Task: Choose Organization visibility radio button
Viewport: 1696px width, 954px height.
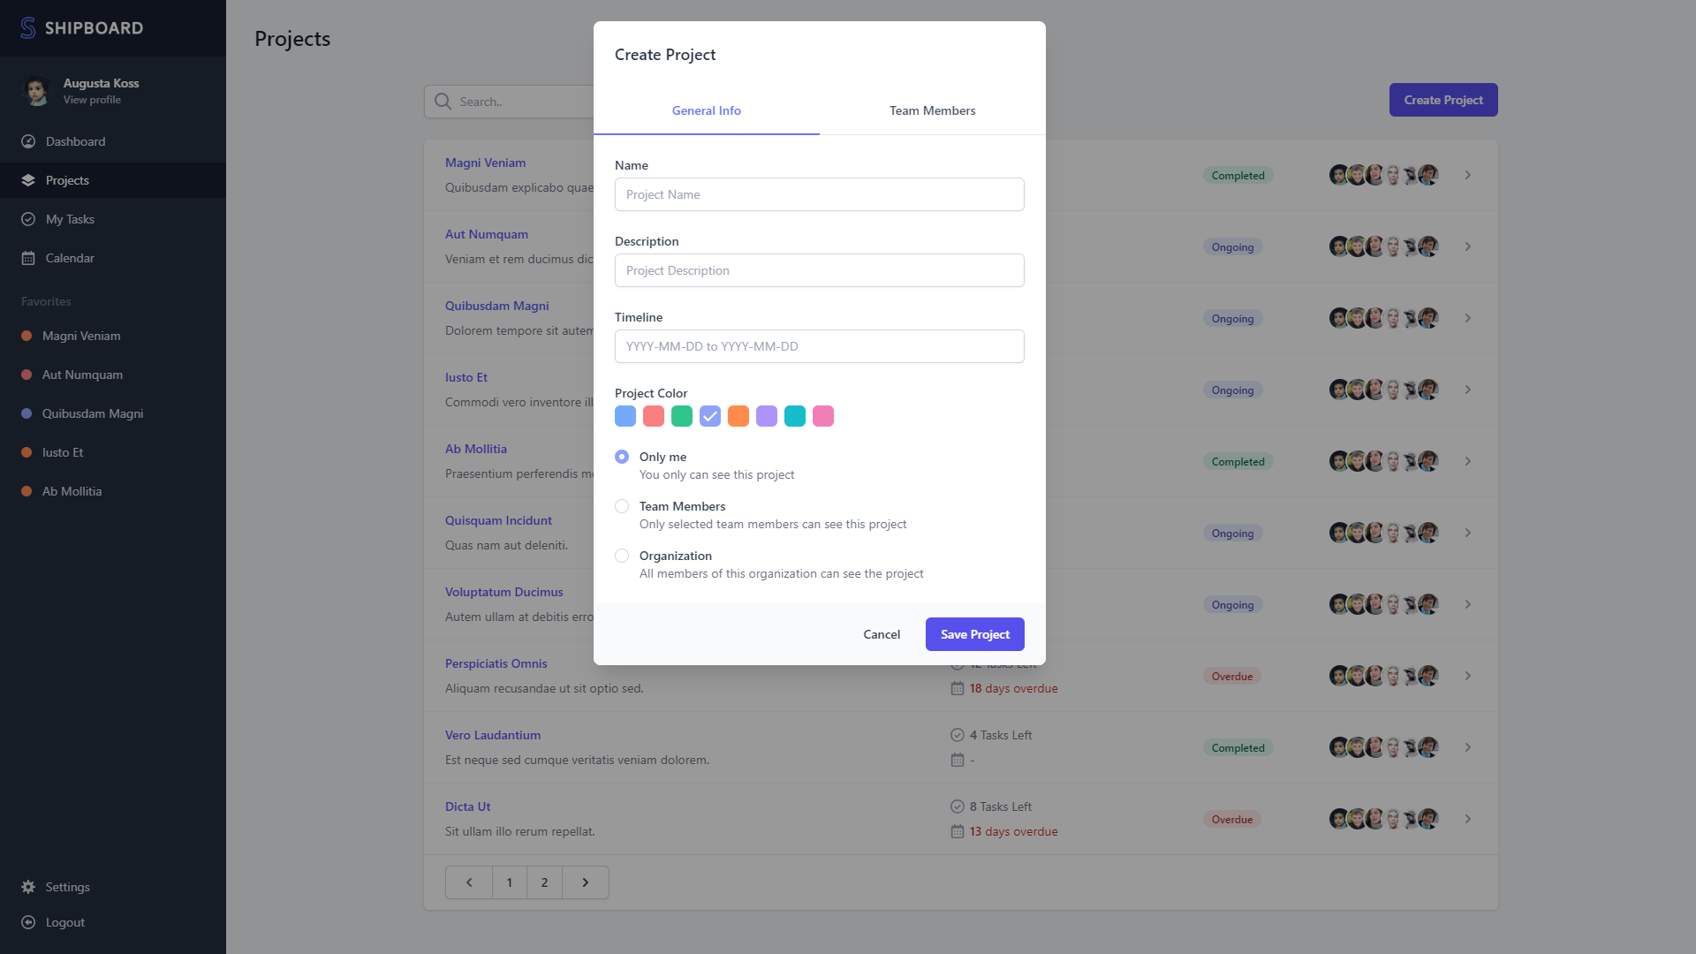Action: pyautogui.click(x=622, y=556)
